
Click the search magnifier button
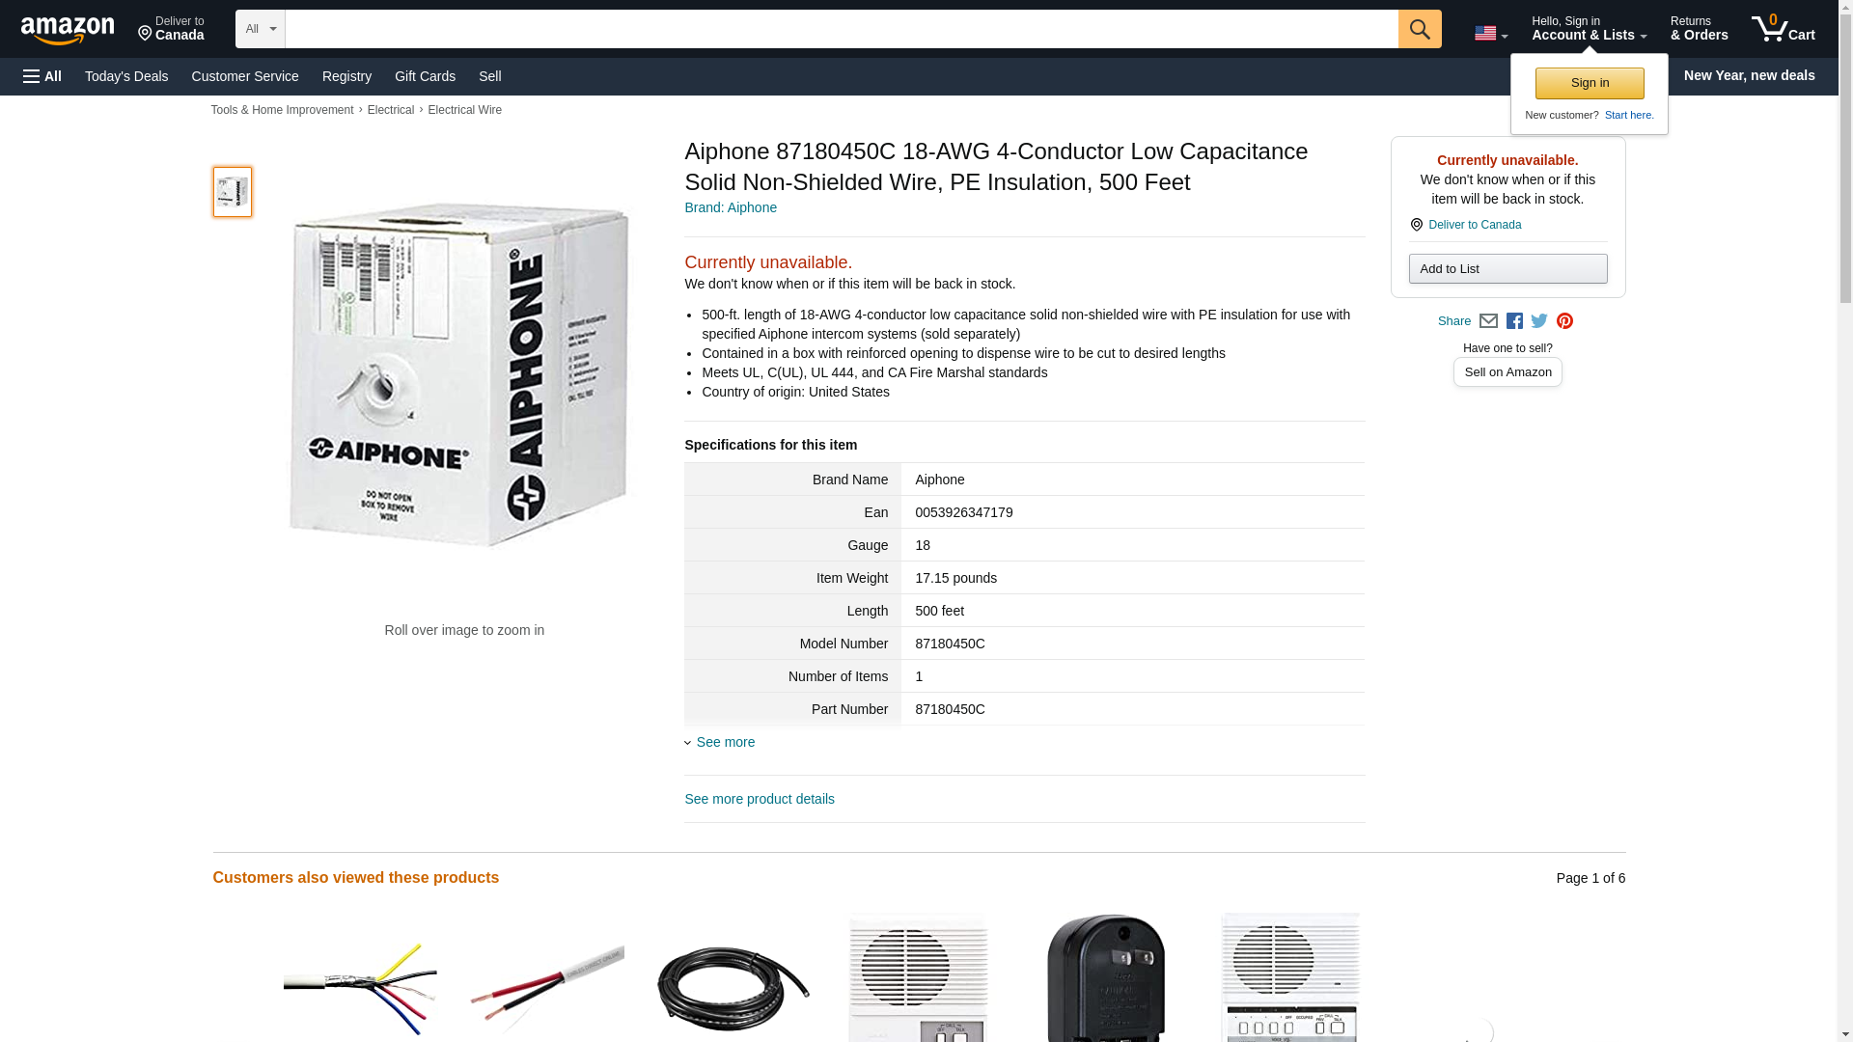click(1419, 29)
